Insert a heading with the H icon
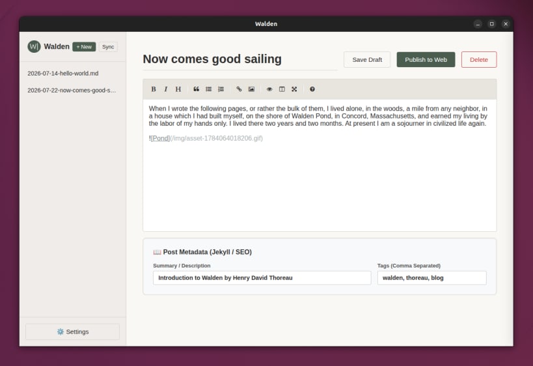The height and width of the screenshot is (366, 533). [178, 89]
